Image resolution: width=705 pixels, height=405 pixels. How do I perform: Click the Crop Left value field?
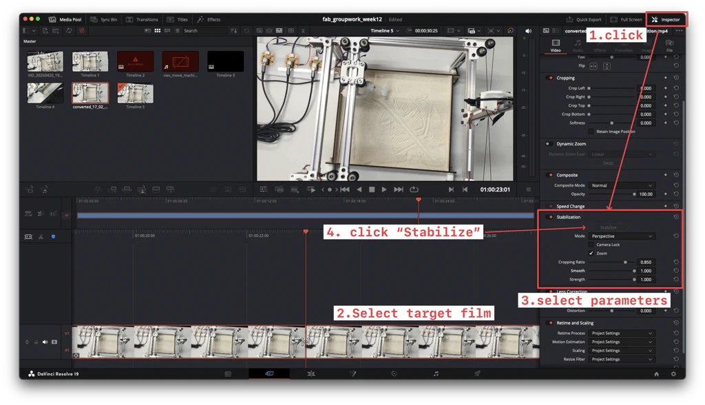click(646, 88)
